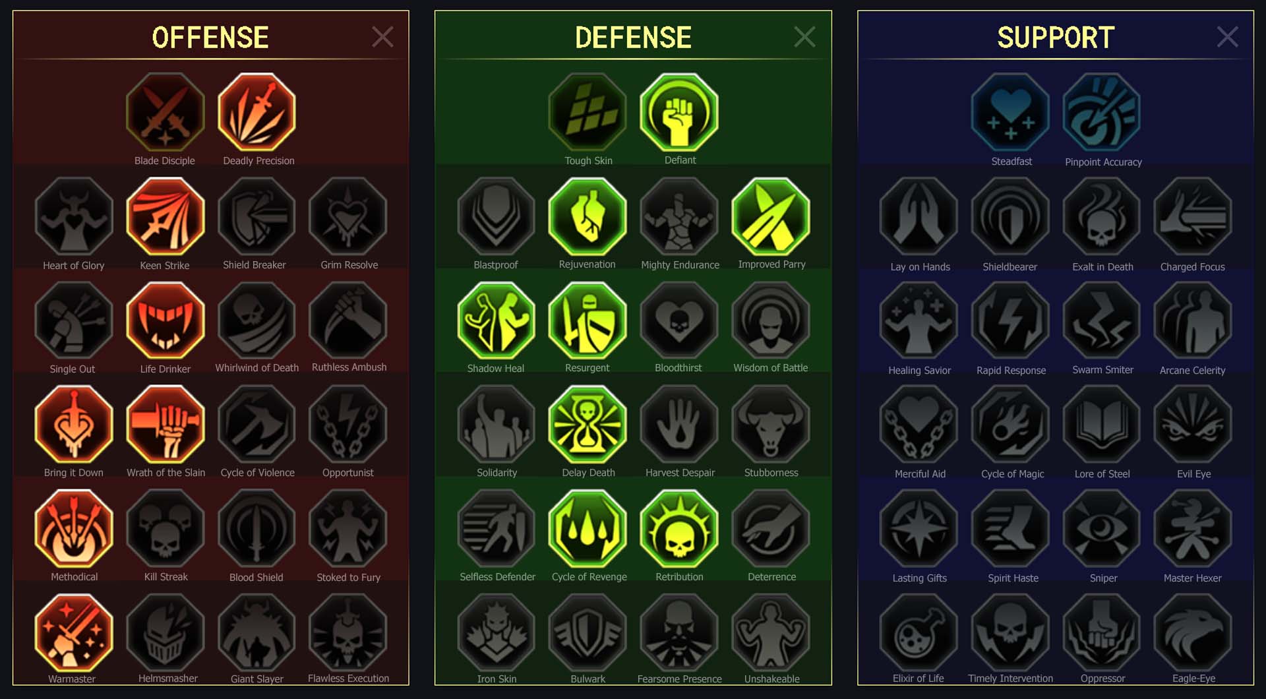Choose the Bring it Down mastery
This screenshot has width=1266, height=699.
click(74, 425)
